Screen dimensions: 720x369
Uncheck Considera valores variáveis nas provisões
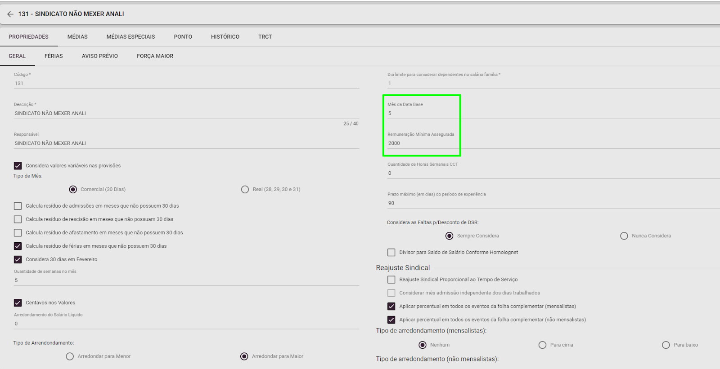(18, 166)
